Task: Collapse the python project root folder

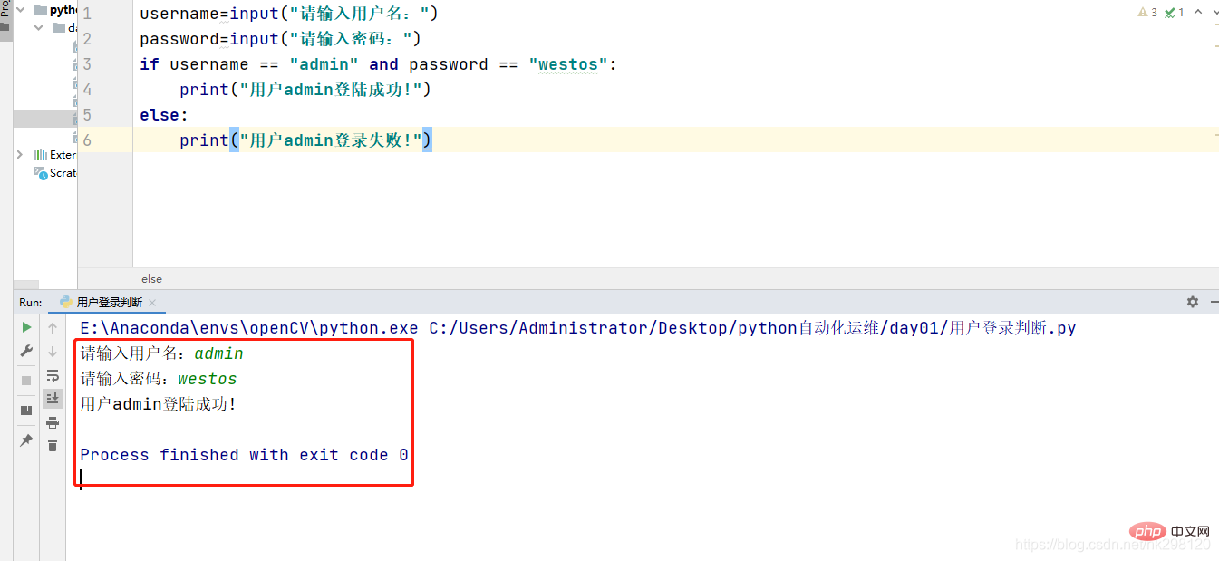Action: (x=21, y=10)
